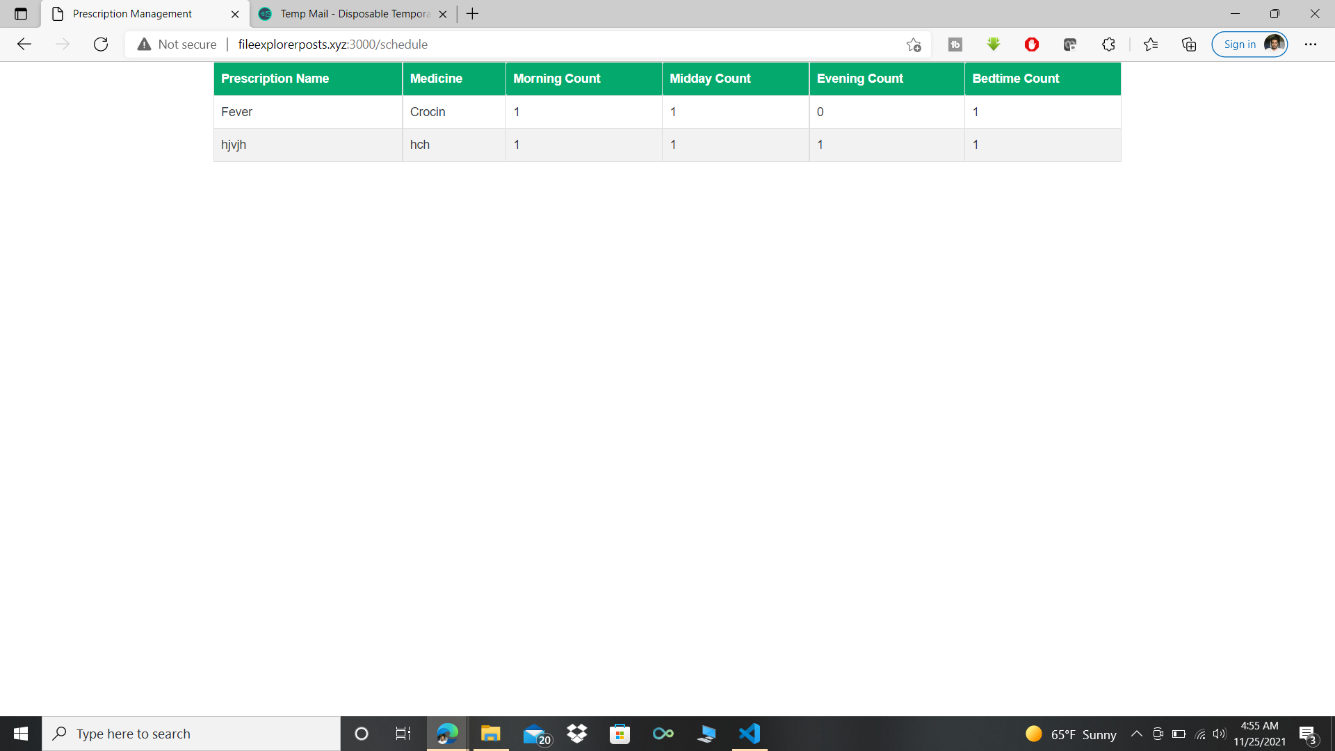1335x751 pixels.
Task: Show hidden system tray icons chevron
Action: click(x=1137, y=734)
